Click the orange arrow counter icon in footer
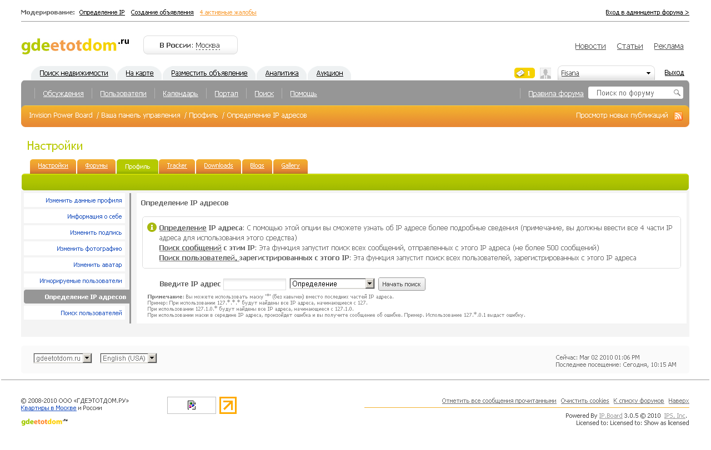This screenshot has height=450, width=711. (228, 405)
